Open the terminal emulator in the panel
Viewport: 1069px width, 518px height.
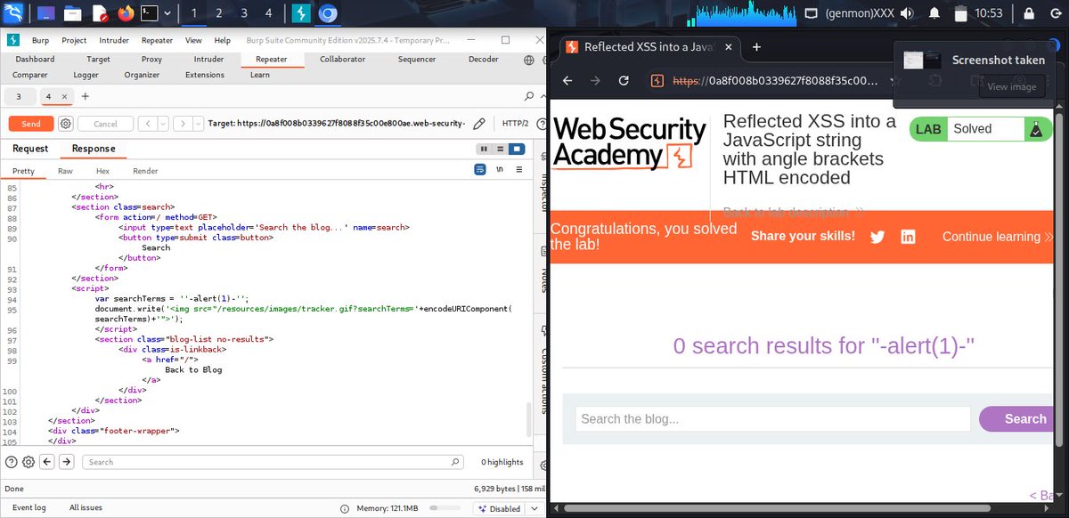(150, 13)
